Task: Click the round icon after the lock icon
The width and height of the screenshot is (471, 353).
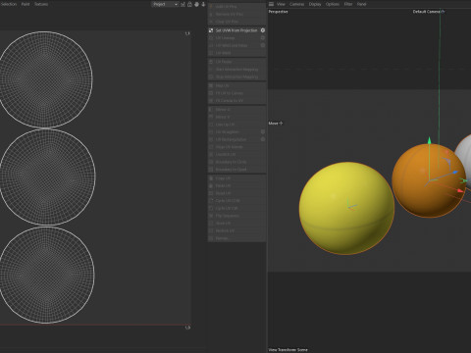Action: pos(196,4)
